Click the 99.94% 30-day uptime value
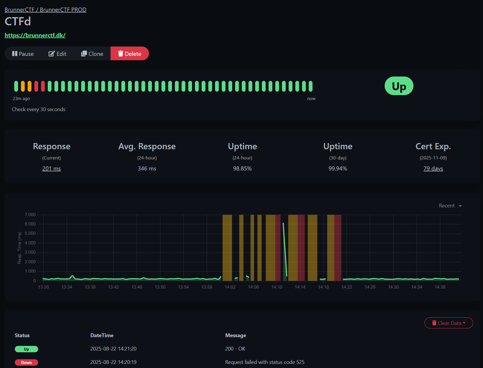Image resolution: width=483 pixels, height=368 pixels. pyautogui.click(x=338, y=168)
